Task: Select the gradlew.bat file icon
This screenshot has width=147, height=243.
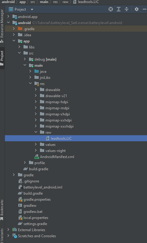Action: tap(20, 211)
